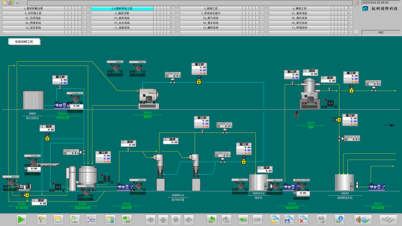Select the highlighted 2_D型碎浆机工段 tab

point(122,9)
